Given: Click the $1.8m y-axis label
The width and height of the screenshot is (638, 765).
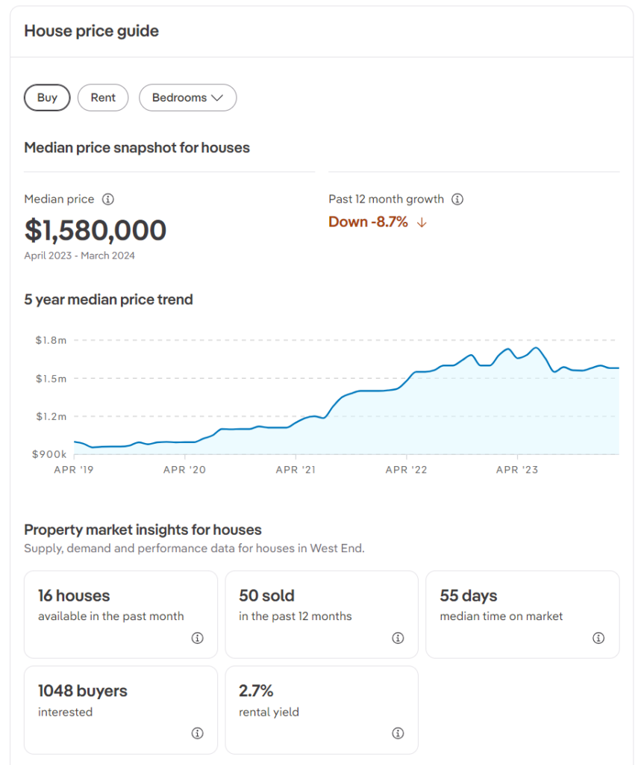Looking at the screenshot, I should (51, 341).
